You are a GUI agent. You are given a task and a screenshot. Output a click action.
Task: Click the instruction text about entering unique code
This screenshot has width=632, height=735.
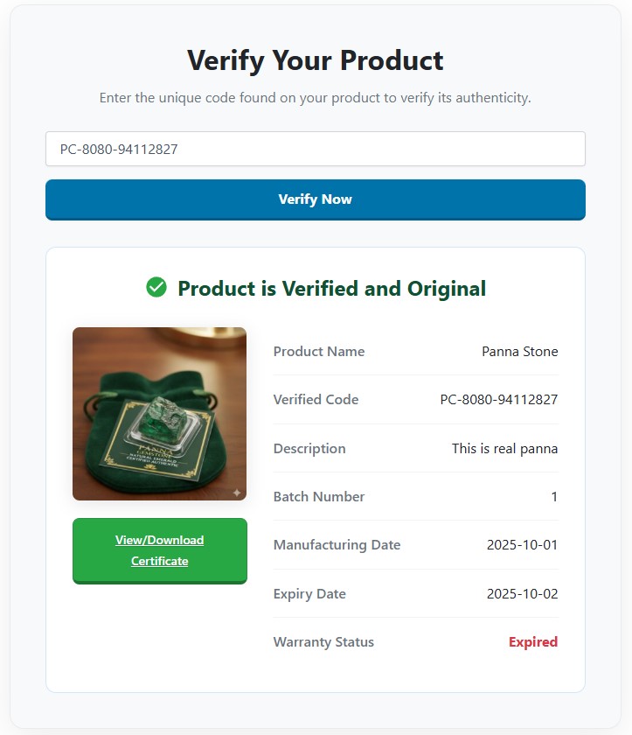tap(316, 98)
